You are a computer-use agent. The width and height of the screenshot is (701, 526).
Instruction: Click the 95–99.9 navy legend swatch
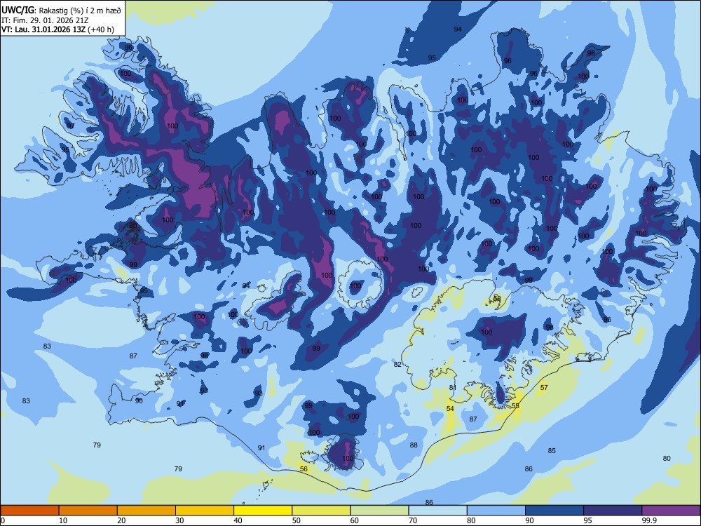coord(613,511)
